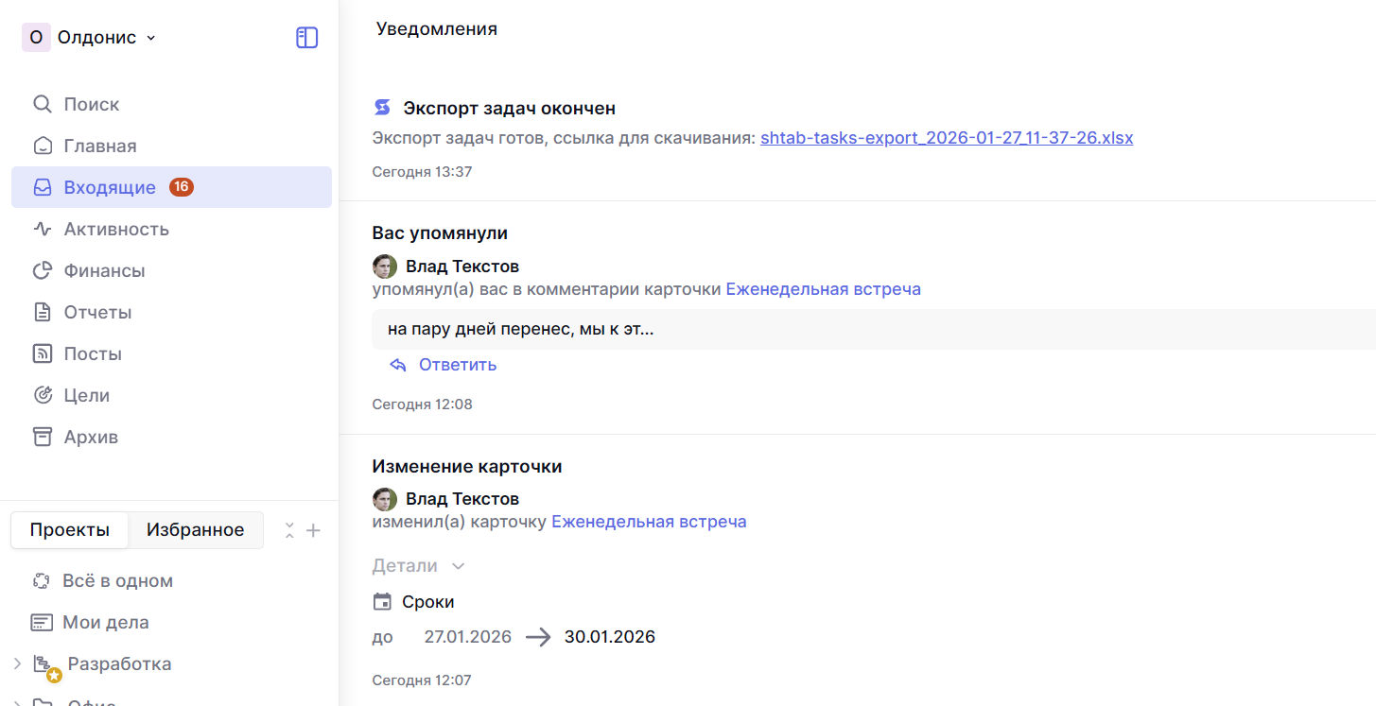Collapse the Детали section chevron
The width and height of the screenshot is (1376, 706).
[x=459, y=566]
